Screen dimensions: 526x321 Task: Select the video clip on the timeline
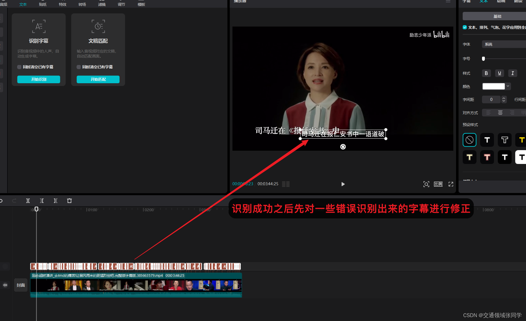pyautogui.click(x=136, y=285)
